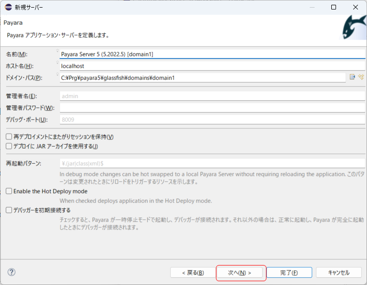Click the 管理者名(E): label text
367x285 pixels.
tap(21, 96)
